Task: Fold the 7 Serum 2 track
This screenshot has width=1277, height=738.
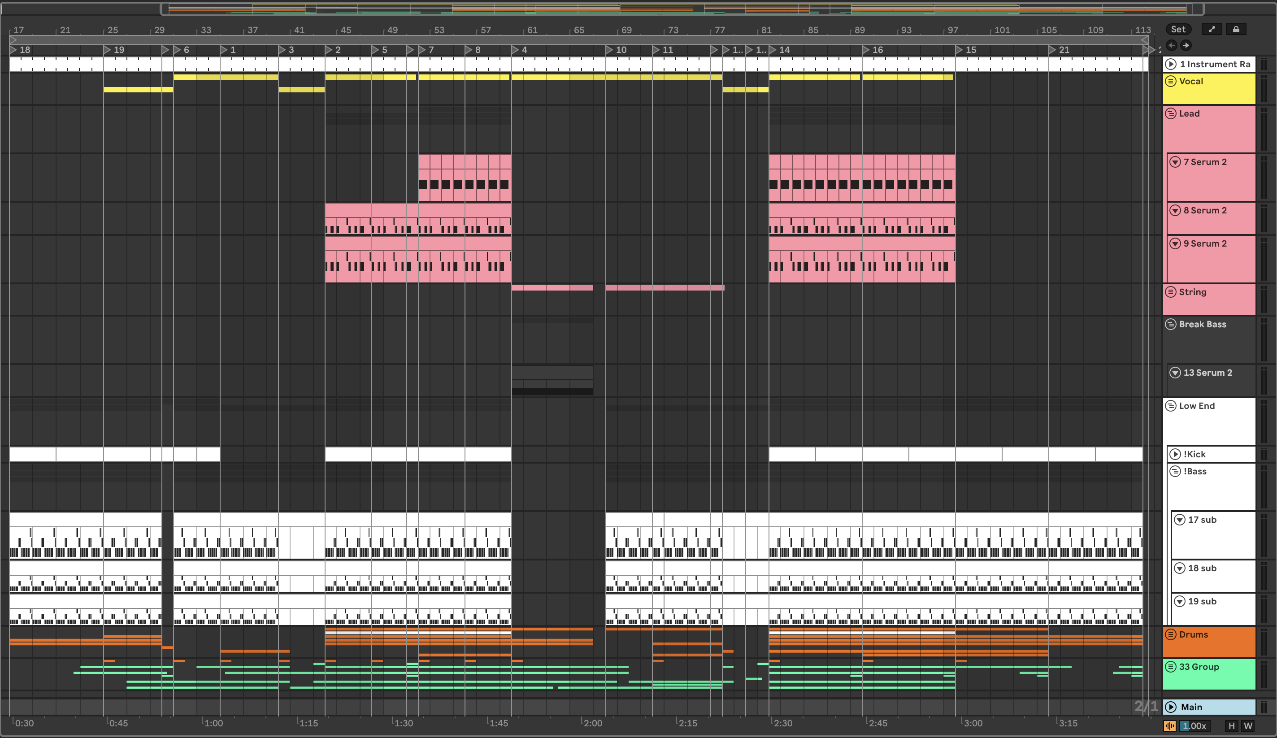Action: pyautogui.click(x=1175, y=162)
